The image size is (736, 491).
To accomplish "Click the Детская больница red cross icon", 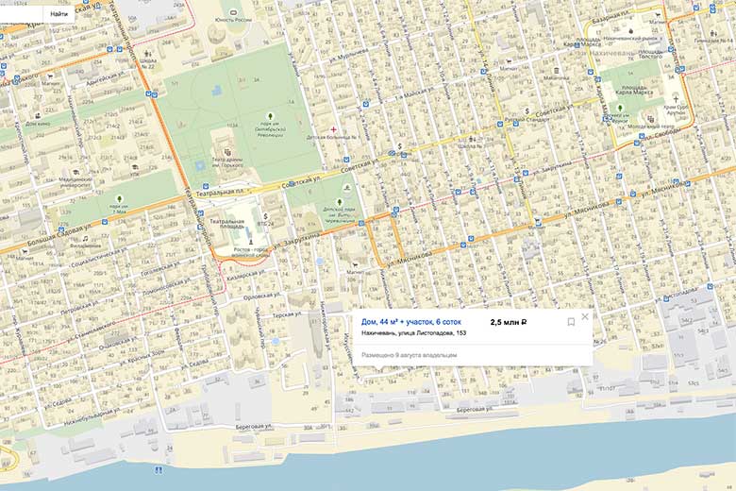I will click(x=333, y=129).
